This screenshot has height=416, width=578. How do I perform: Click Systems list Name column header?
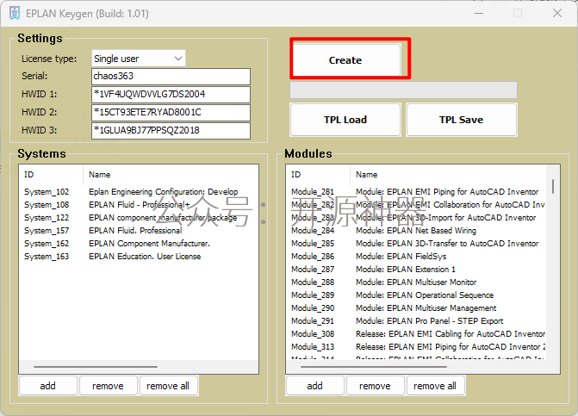(x=171, y=175)
